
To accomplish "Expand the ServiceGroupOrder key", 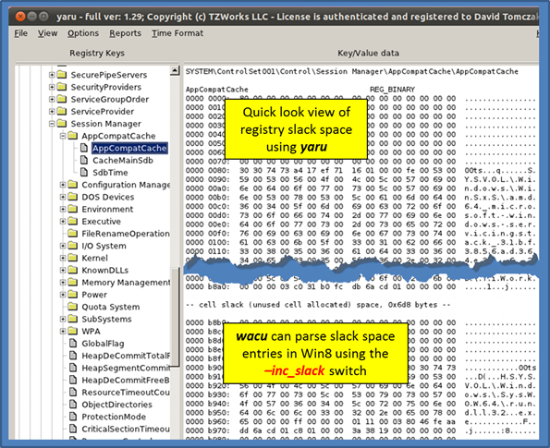I will (x=52, y=99).
